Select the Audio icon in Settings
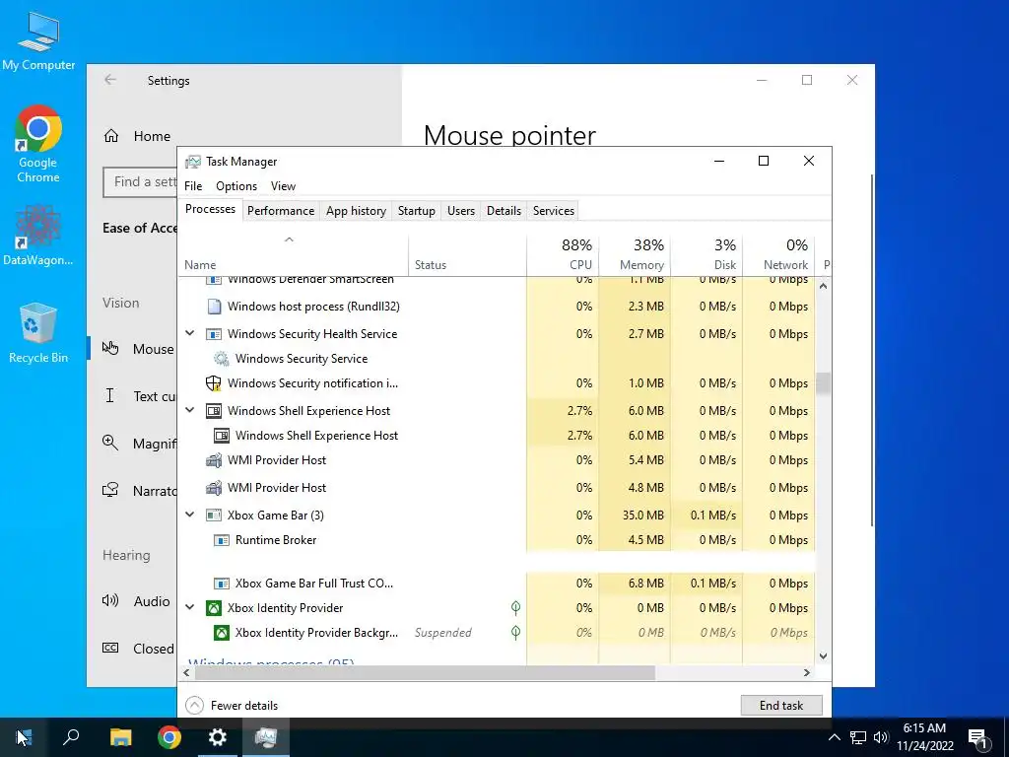This screenshot has width=1009, height=757. click(x=110, y=600)
